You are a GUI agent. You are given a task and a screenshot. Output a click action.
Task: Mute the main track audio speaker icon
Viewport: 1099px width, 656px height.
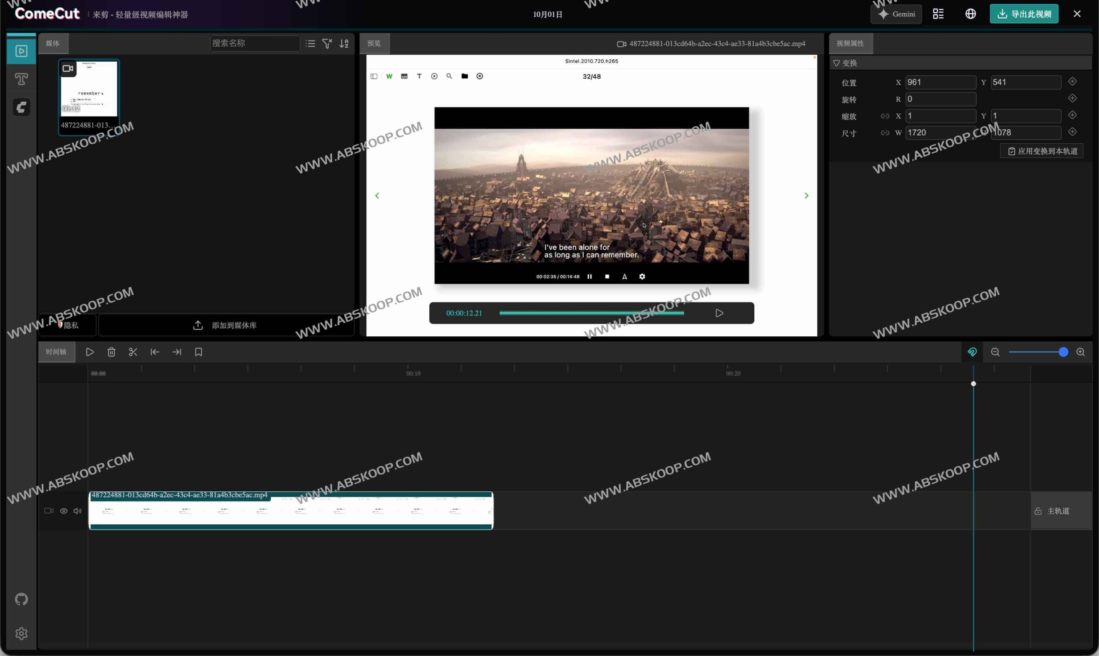[x=77, y=511]
